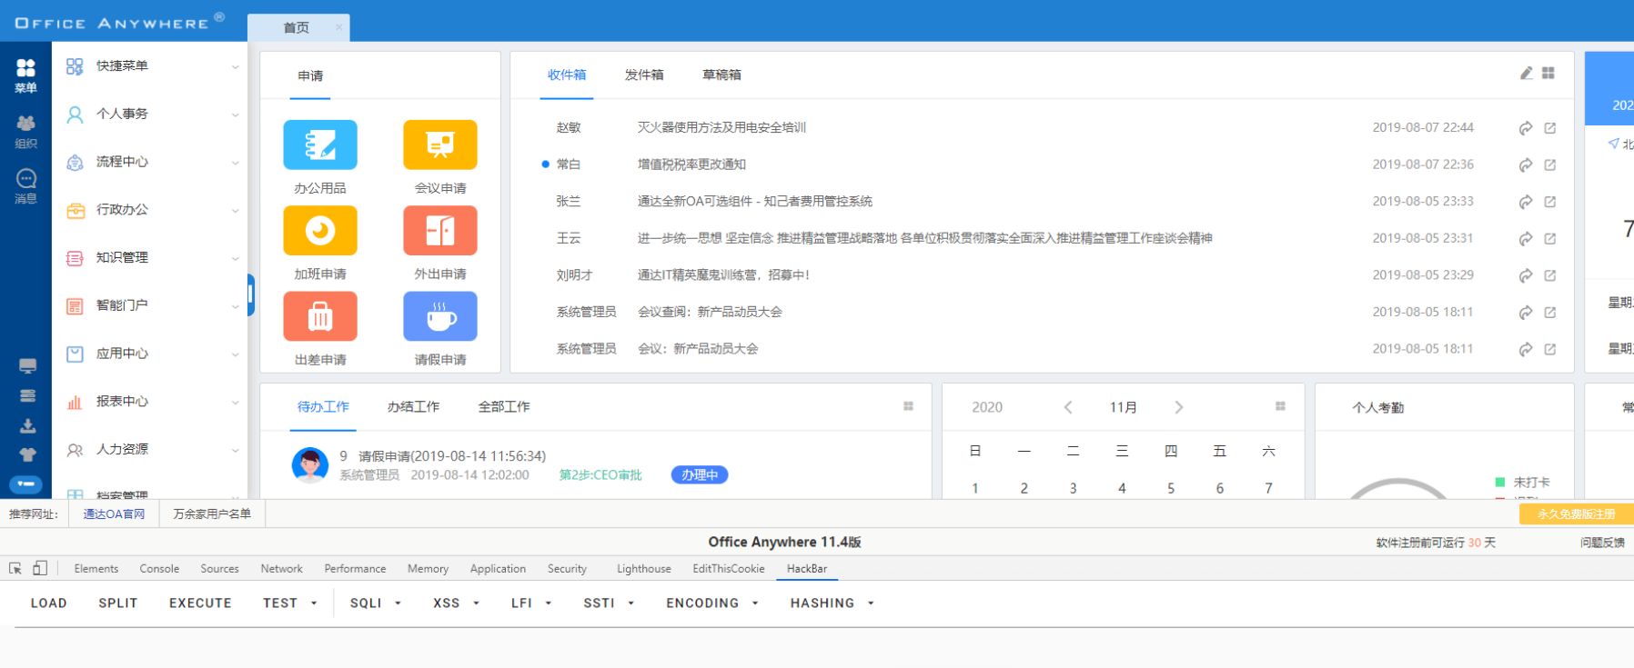The height and width of the screenshot is (668, 1634).
Task: Open the ENCODING dropdown in HackBar
Action: (711, 603)
